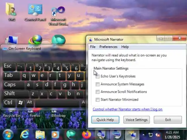Tap the Tab key on On-Screen Keyboard

tap(12, 76)
